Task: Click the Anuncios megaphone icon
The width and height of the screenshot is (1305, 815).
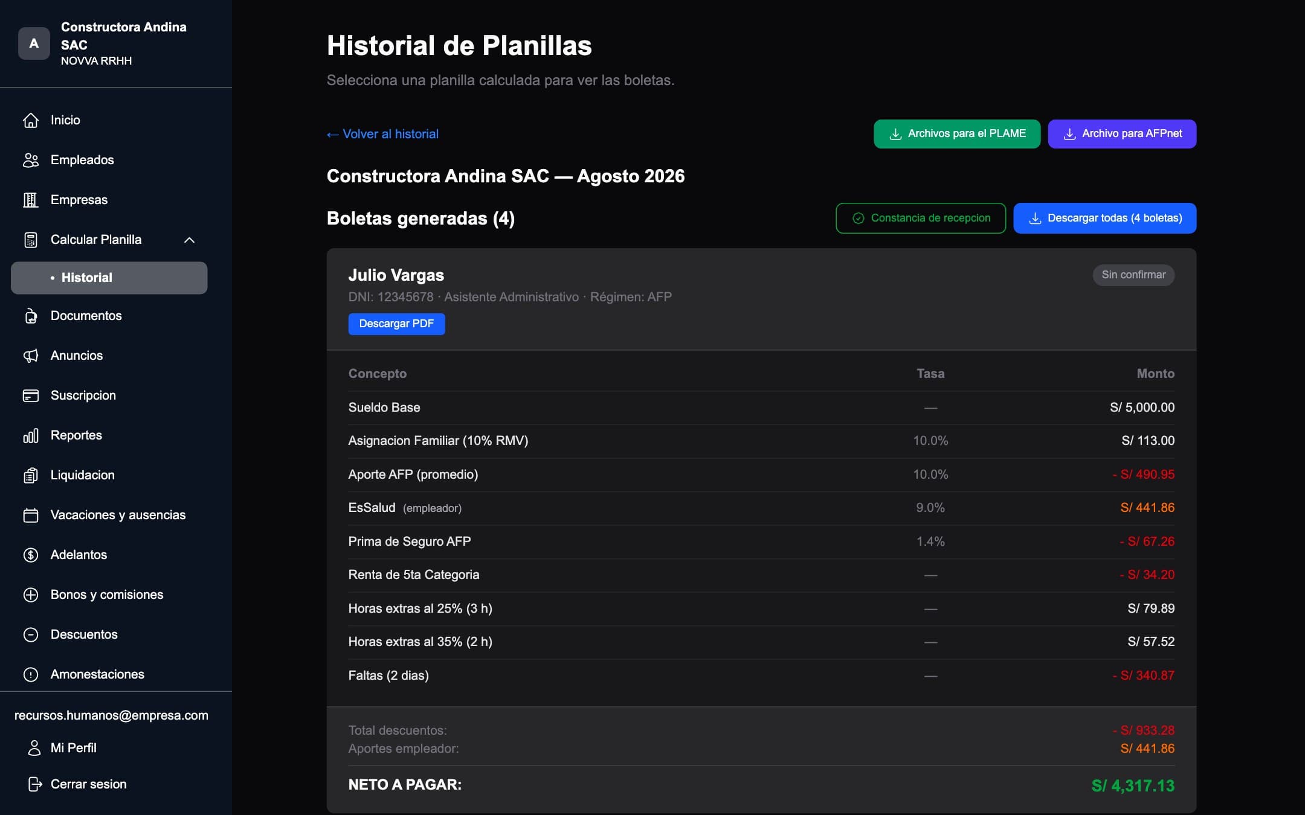Action: (31, 356)
